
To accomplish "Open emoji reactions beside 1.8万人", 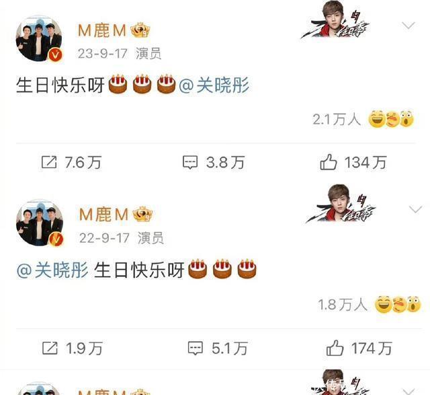I will coord(397,304).
